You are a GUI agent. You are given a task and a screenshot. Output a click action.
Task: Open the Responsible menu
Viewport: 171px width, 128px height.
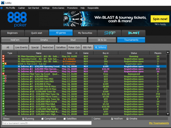pos(93,8)
